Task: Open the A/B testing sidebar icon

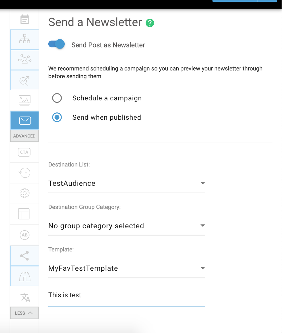Action: [x=24, y=235]
